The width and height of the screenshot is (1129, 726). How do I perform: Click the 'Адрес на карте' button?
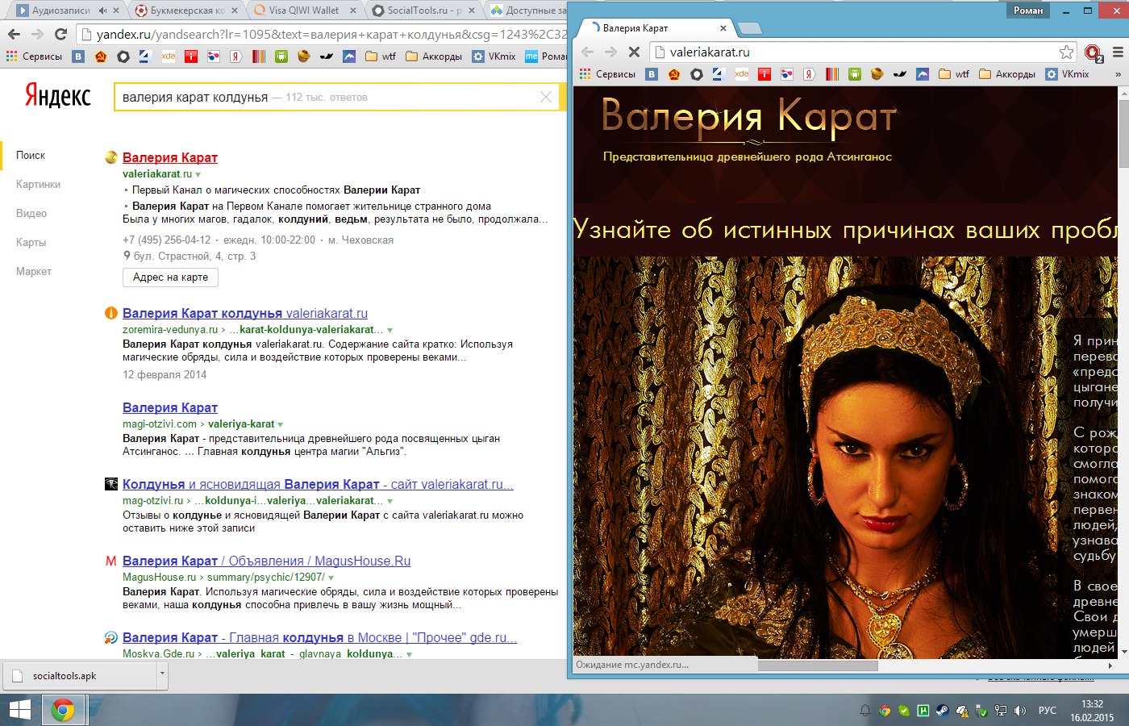[x=170, y=277]
